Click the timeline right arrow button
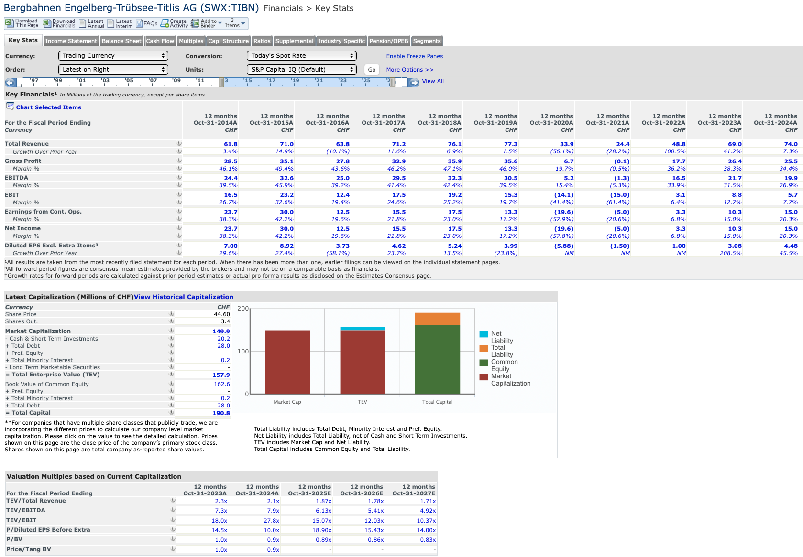 414,82
